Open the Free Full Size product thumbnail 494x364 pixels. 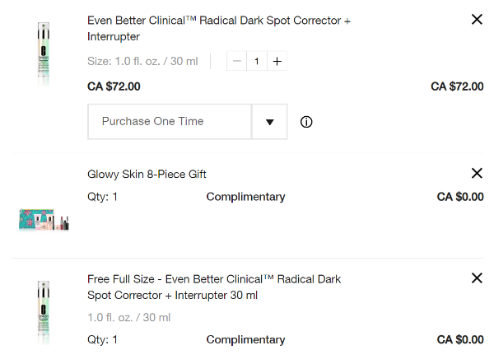tap(44, 311)
